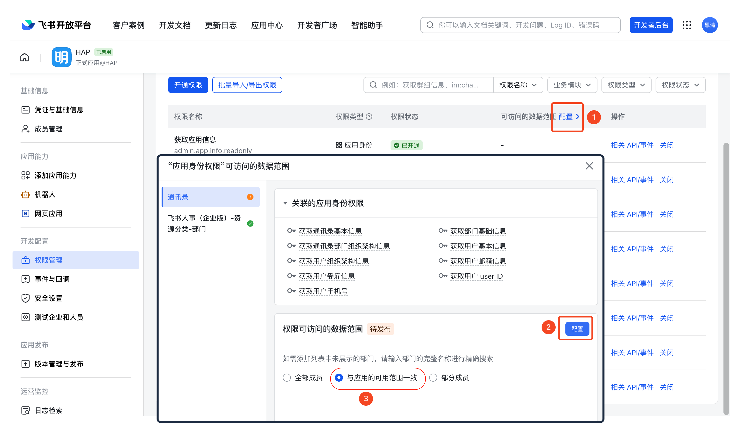The image size is (740, 433).
Task: Open the nine-dot apps grid icon
Action: pos(687,25)
